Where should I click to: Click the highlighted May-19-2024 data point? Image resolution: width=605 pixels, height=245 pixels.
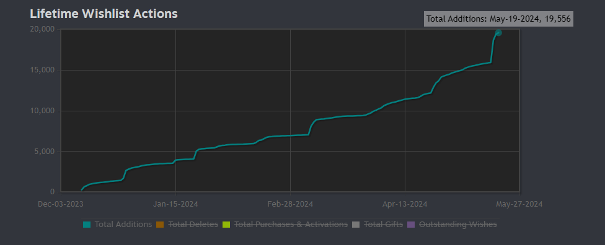coord(498,33)
